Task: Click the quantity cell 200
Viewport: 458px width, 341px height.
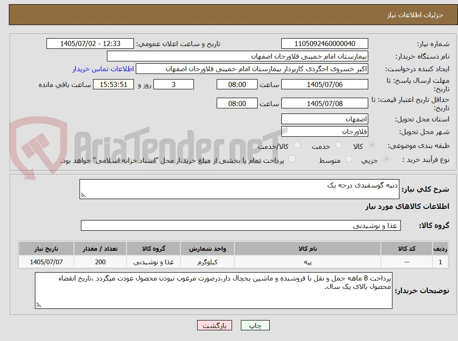Action: pos(100,262)
